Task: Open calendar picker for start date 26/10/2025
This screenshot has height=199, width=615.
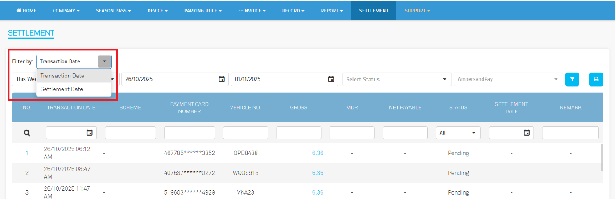Action: click(x=222, y=79)
